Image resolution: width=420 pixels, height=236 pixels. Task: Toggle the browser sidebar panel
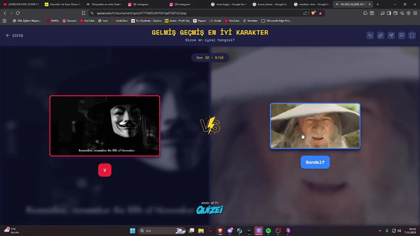[389, 13]
